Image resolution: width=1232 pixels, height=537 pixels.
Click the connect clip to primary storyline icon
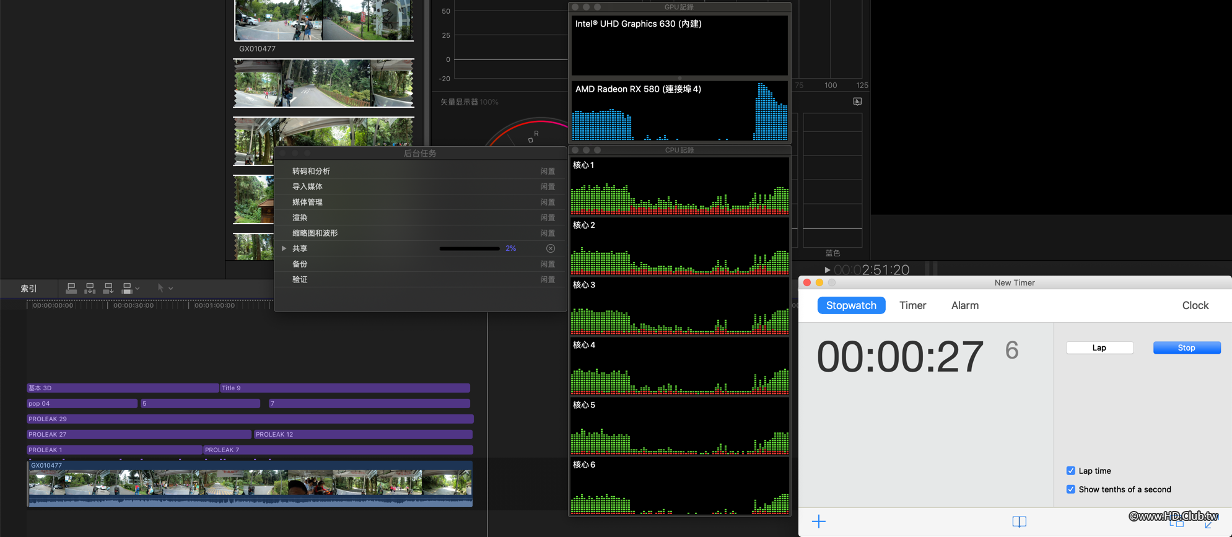pos(71,288)
